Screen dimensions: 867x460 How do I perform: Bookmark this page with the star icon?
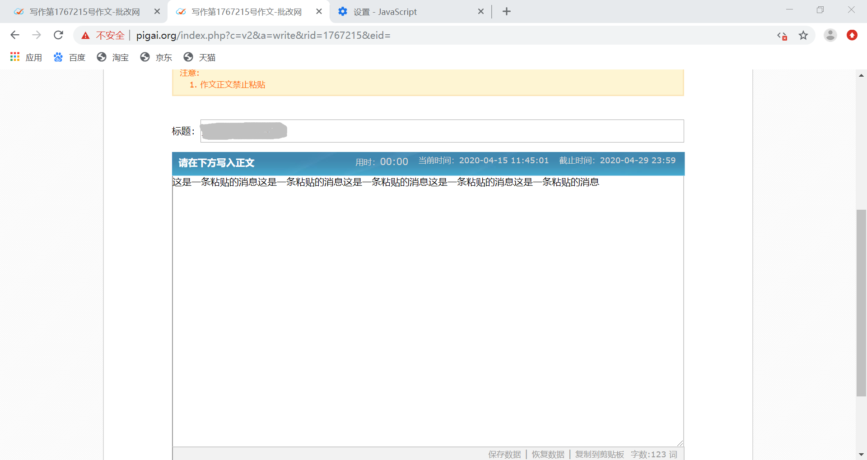803,36
